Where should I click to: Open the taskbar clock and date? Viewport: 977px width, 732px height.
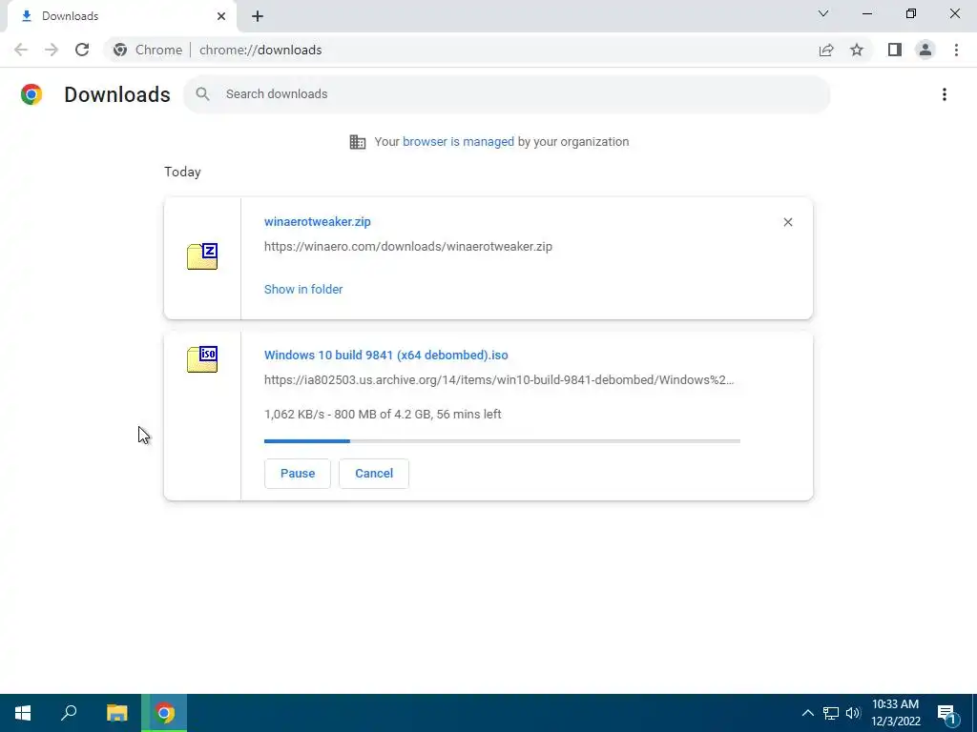(895, 713)
